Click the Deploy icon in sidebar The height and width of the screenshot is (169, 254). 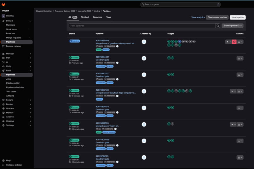3,104
